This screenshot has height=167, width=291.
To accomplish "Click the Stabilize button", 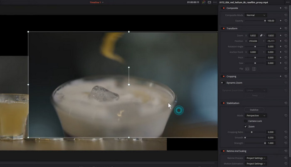I will [x=254, y=110].
